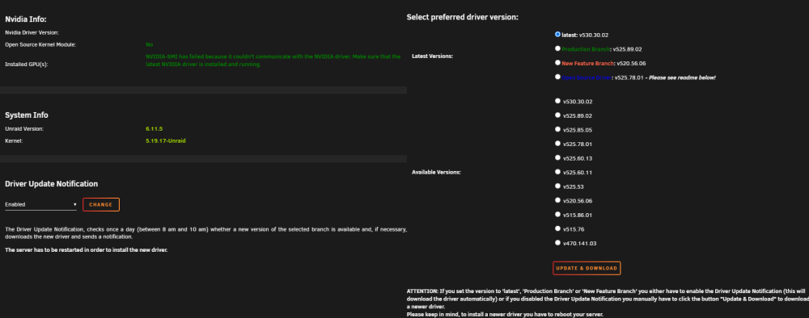Click the server has to be restarted notice
This screenshot has width=809, height=318.
click(87, 250)
